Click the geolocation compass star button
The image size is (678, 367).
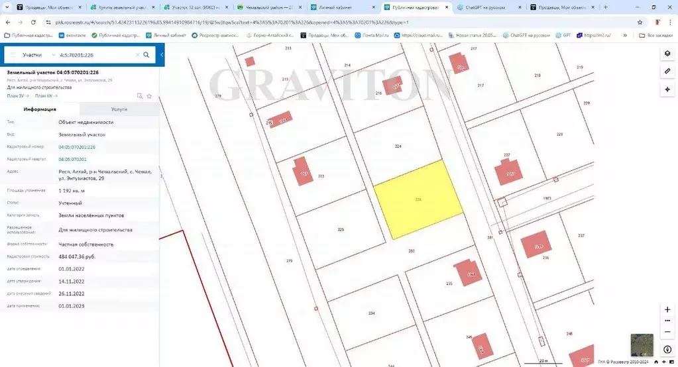(x=667, y=89)
